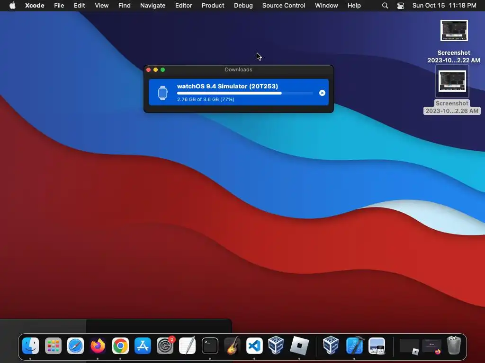Screen dimensions: 485x363
Task: Switch to Xcode via Dock hammer icon
Action: [x=354, y=346]
